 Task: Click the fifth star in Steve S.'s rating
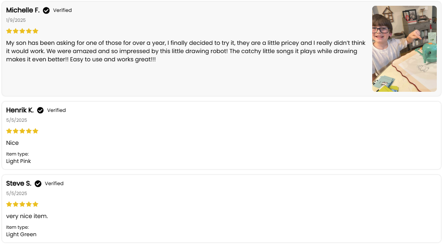coord(35,204)
